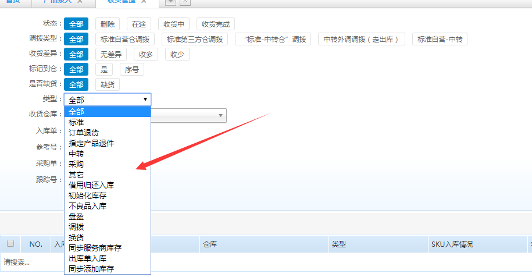532x277 pixels.
Task: Close the 产品录入 tab
Action: [x=80, y=2]
